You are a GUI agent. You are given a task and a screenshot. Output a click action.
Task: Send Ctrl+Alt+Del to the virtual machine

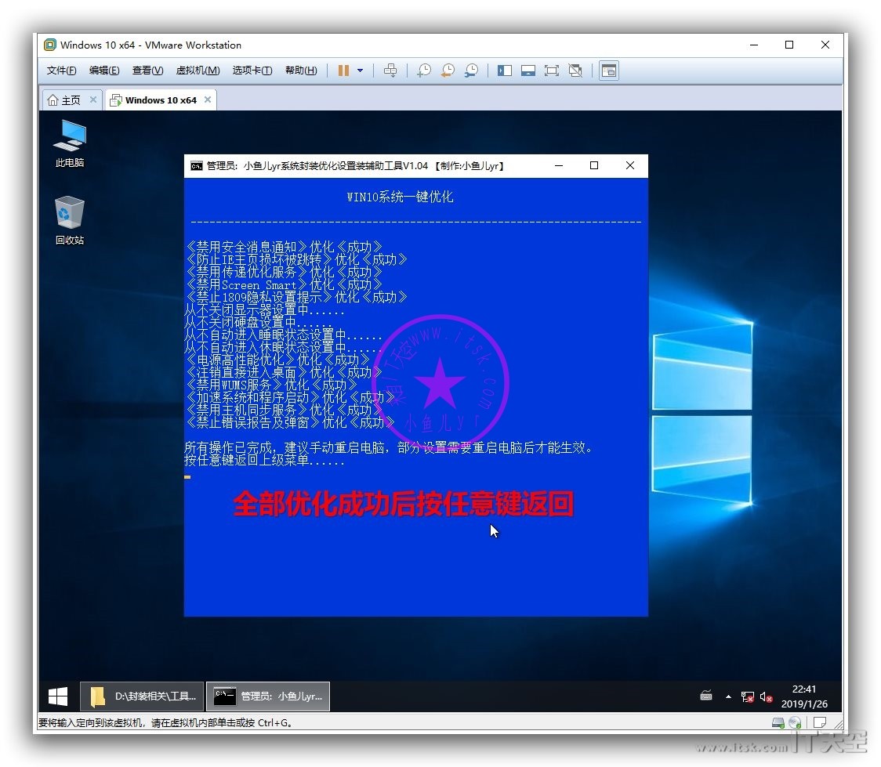pos(390,71)
